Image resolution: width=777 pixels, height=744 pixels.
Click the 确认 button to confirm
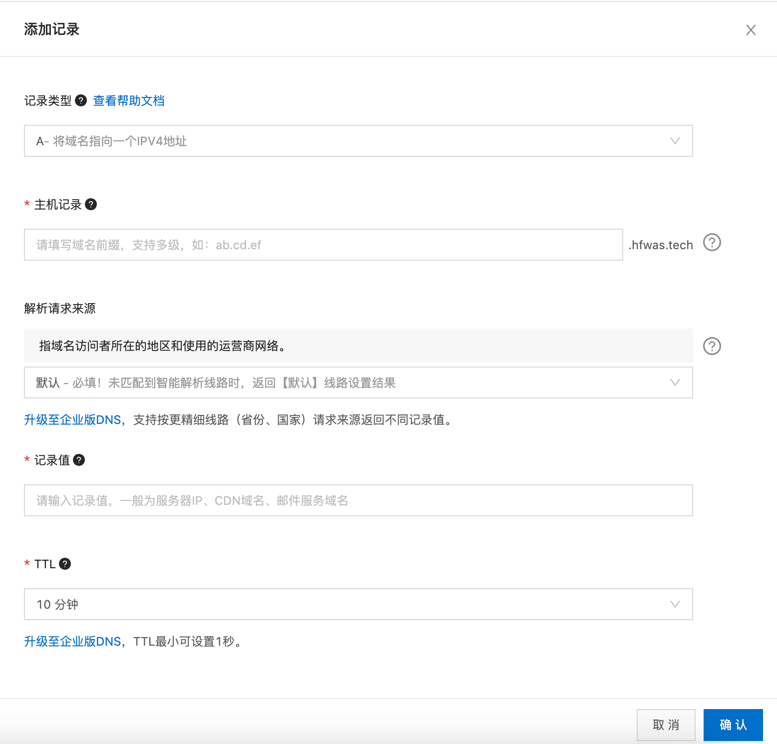[733, 725]
